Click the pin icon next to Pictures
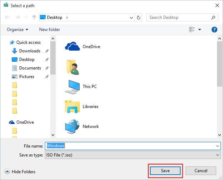Screen dimensions: 223x180 coord(47,77)
